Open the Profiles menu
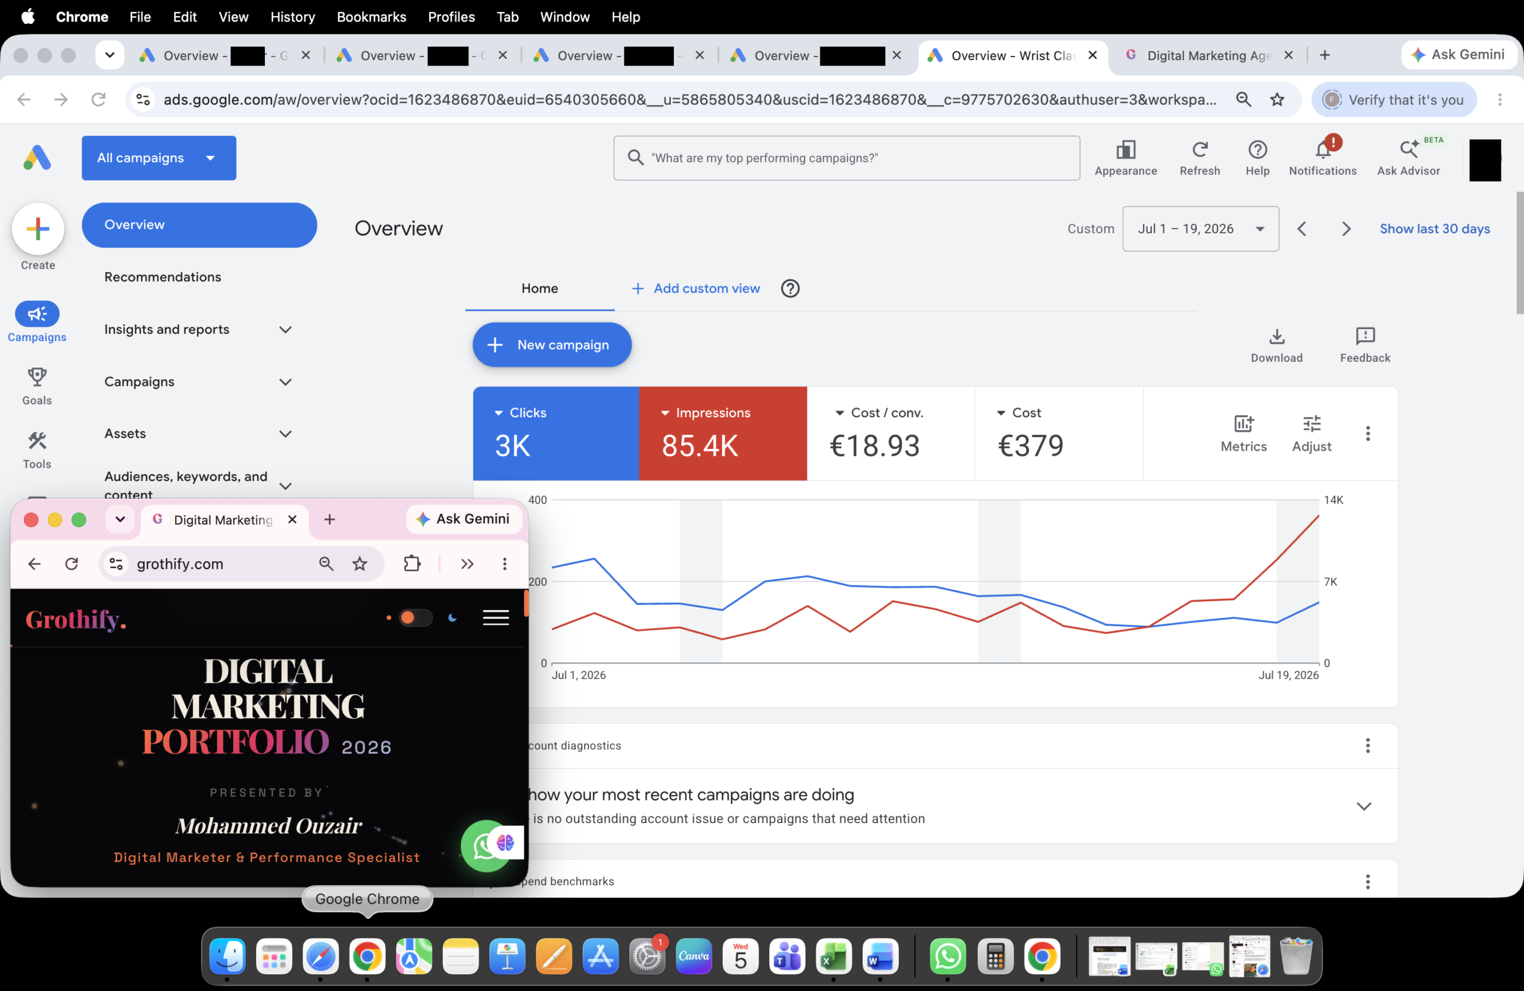Screen dimensions: 1524x991 451,17
